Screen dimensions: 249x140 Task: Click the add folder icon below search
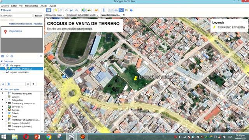click(3, 56)
